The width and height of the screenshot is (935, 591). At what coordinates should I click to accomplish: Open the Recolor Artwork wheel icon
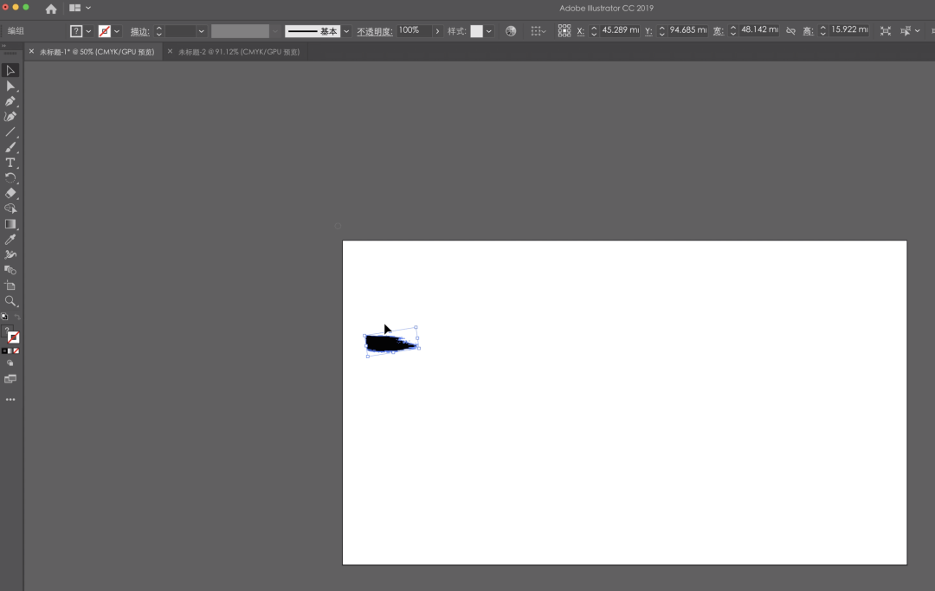pyautogui.click(x=511, y=31)
